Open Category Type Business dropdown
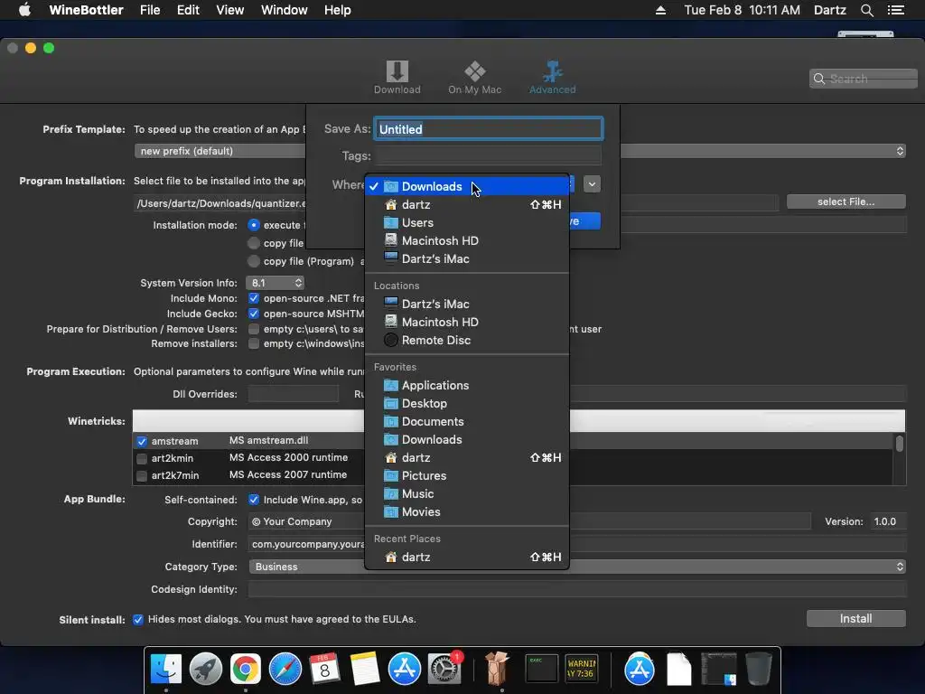The height and width of the screenshot is (694, 925). tap(577, 567)
